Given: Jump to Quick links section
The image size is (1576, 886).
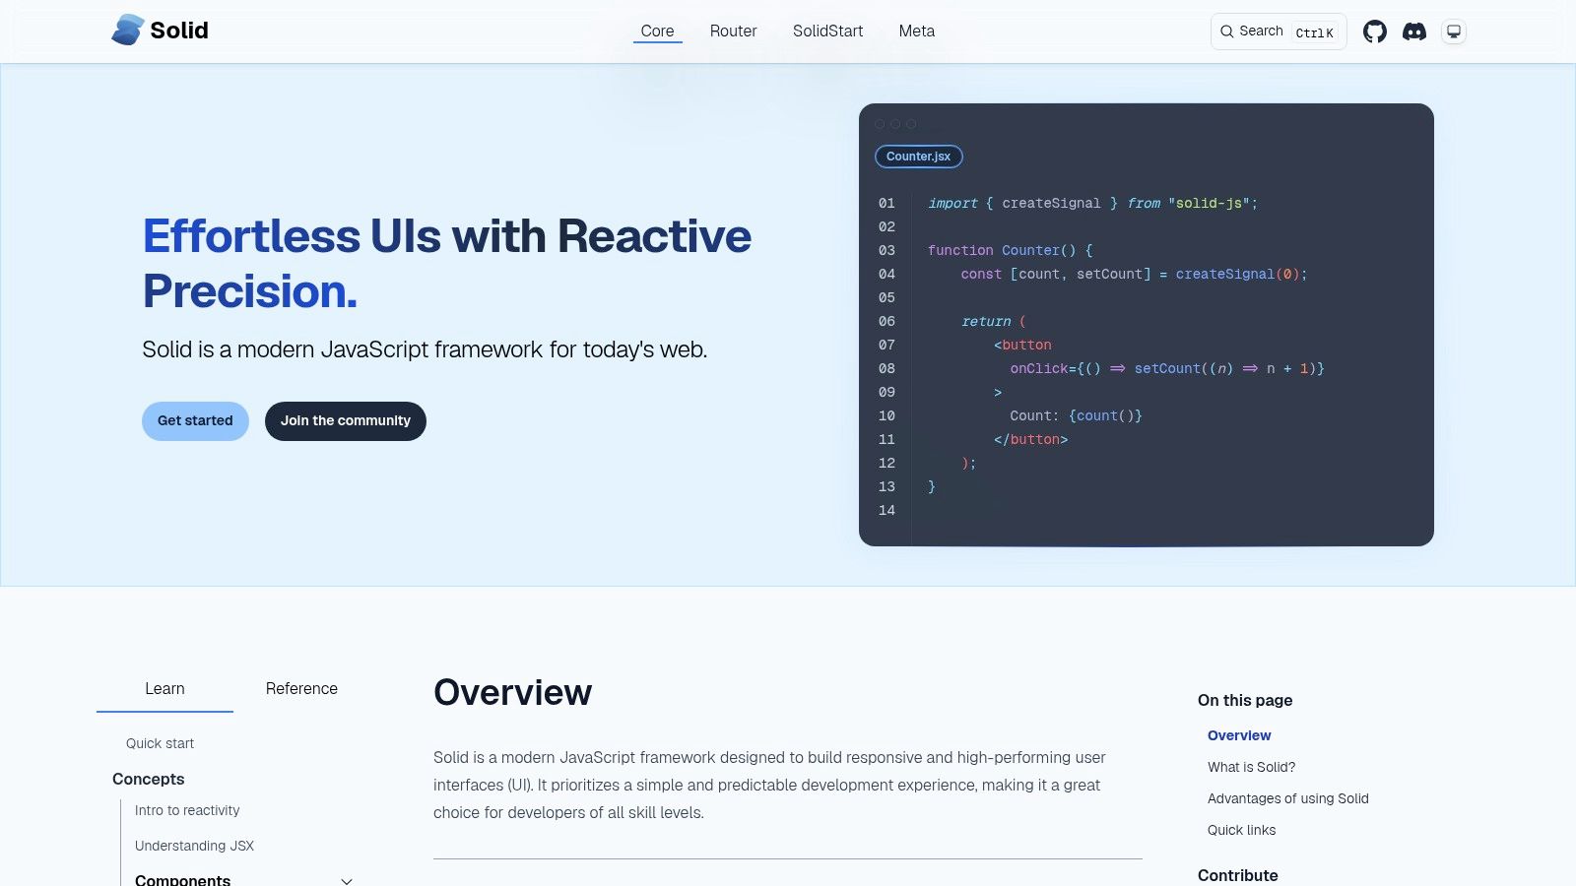Looking at the screenshot, I should click(x=1242, y=830).
